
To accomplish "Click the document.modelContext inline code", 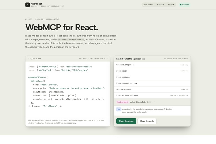I will point(71,39).
